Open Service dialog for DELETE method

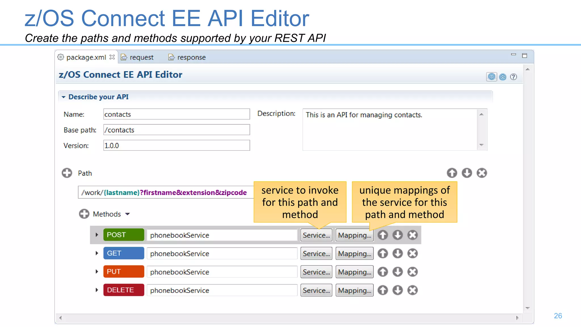[316, 290]
